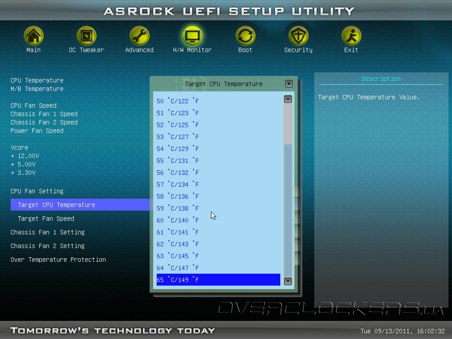
Task: Click Chassis Fan 1 Speed label
Action: point(44,114)
